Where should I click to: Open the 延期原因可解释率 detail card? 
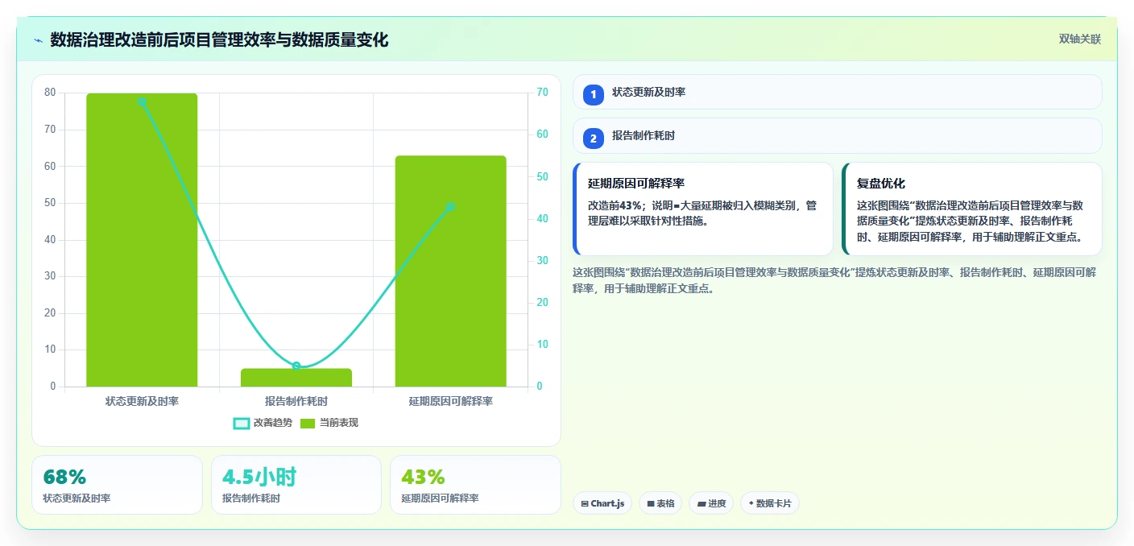(703, 209)
